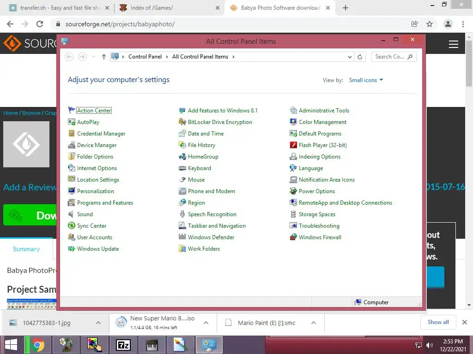473x354 pixels.
Task: Open the Language settings link
Action: point(311,168)
